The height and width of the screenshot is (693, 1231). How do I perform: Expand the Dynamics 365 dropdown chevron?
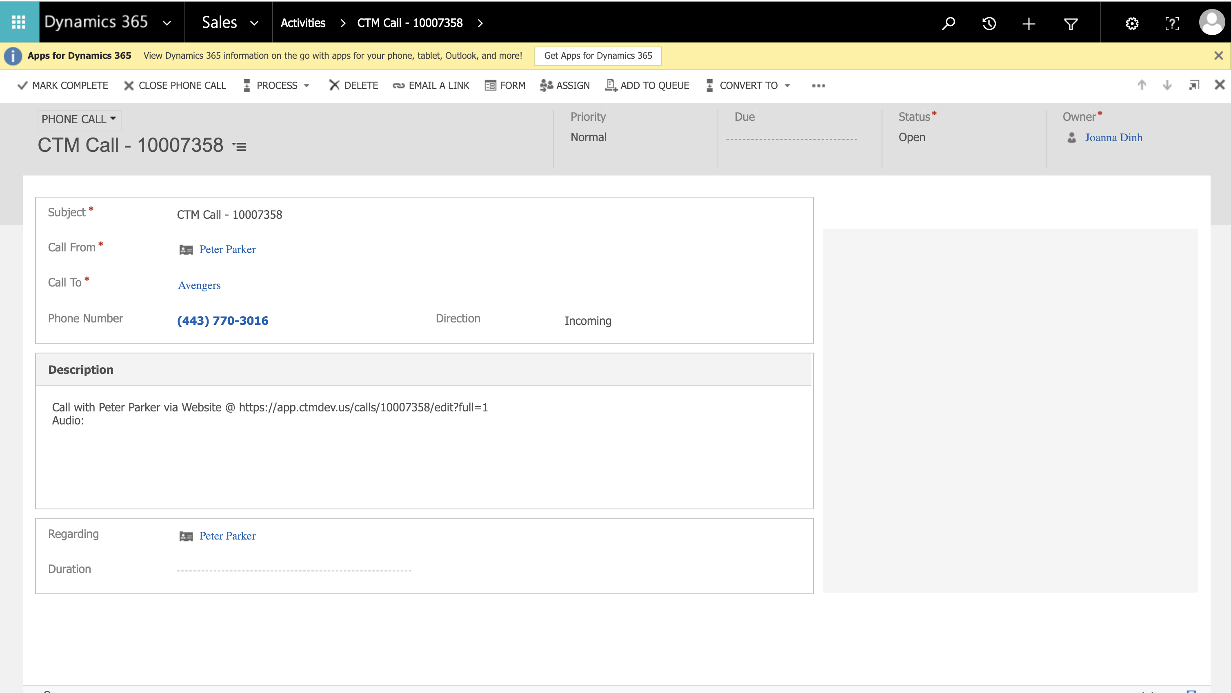coord(167,23)
